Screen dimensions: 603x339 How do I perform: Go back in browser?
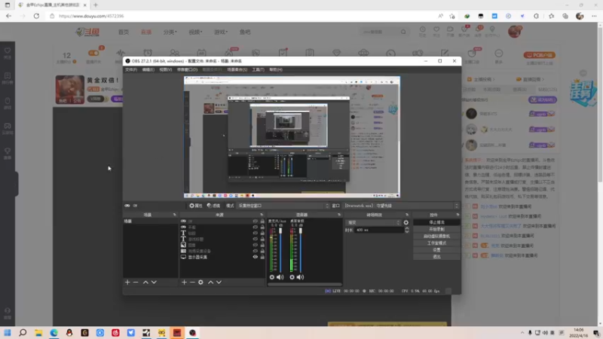coord(8,16)
